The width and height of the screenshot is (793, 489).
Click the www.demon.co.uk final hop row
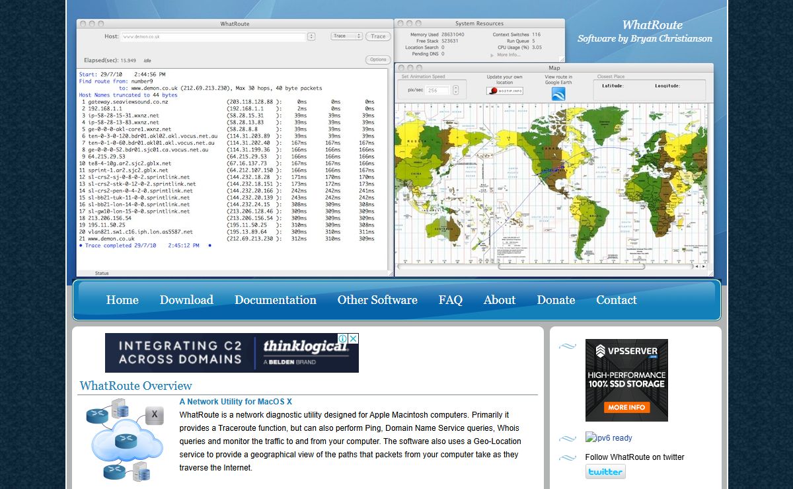coord(227,239)
